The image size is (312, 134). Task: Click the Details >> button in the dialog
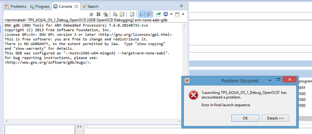tap(275, 118)
